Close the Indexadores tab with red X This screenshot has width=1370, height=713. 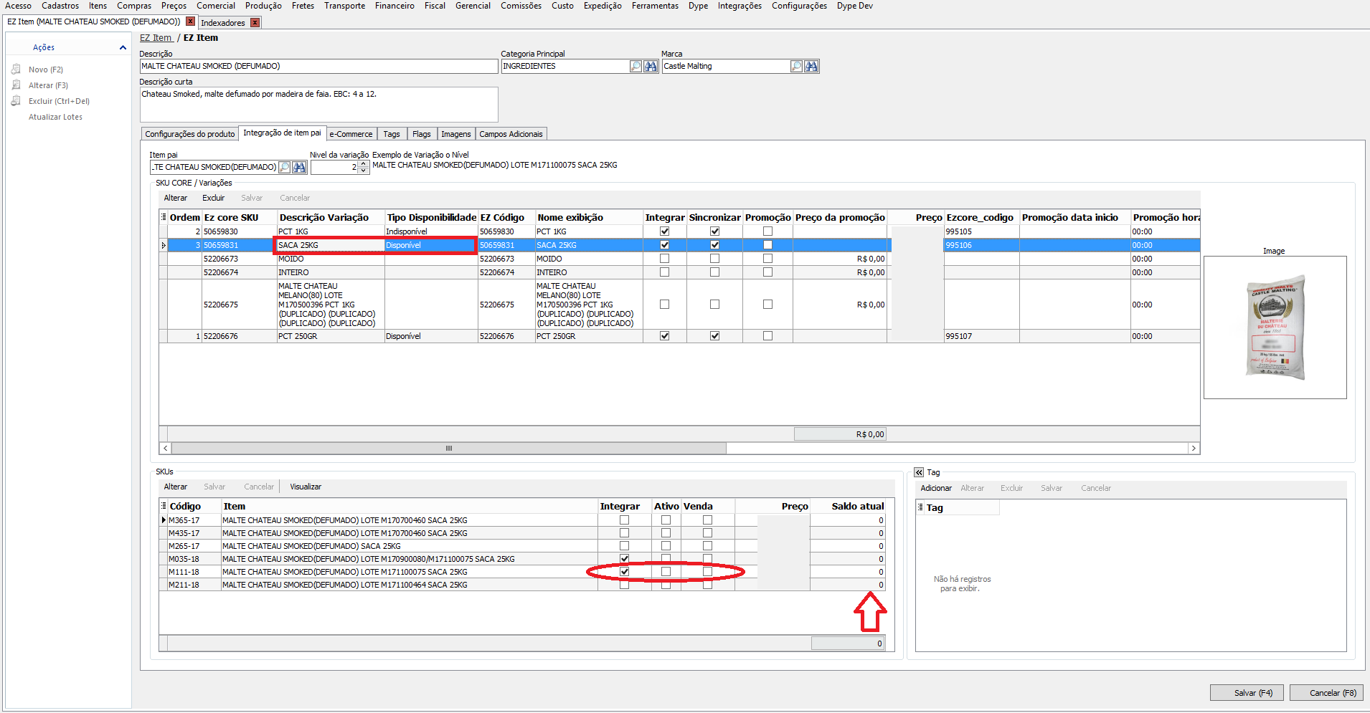pyautogui.click(x=255, y=23)
